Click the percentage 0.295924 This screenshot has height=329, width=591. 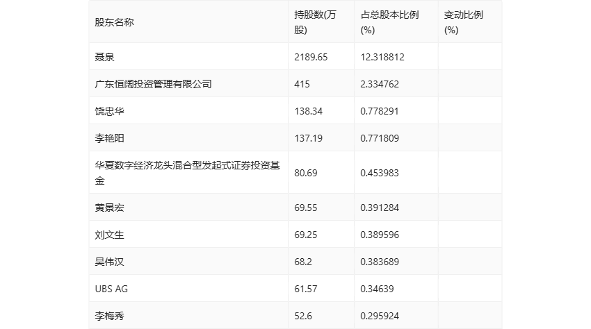380,316
